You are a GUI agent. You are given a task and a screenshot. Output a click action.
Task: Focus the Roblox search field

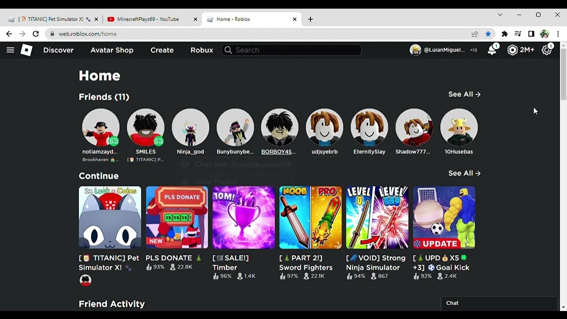pyautogui.click(x=291, y=50)
